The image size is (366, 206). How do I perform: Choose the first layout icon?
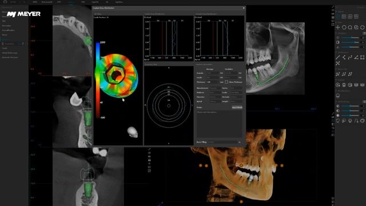coord(338,17)
